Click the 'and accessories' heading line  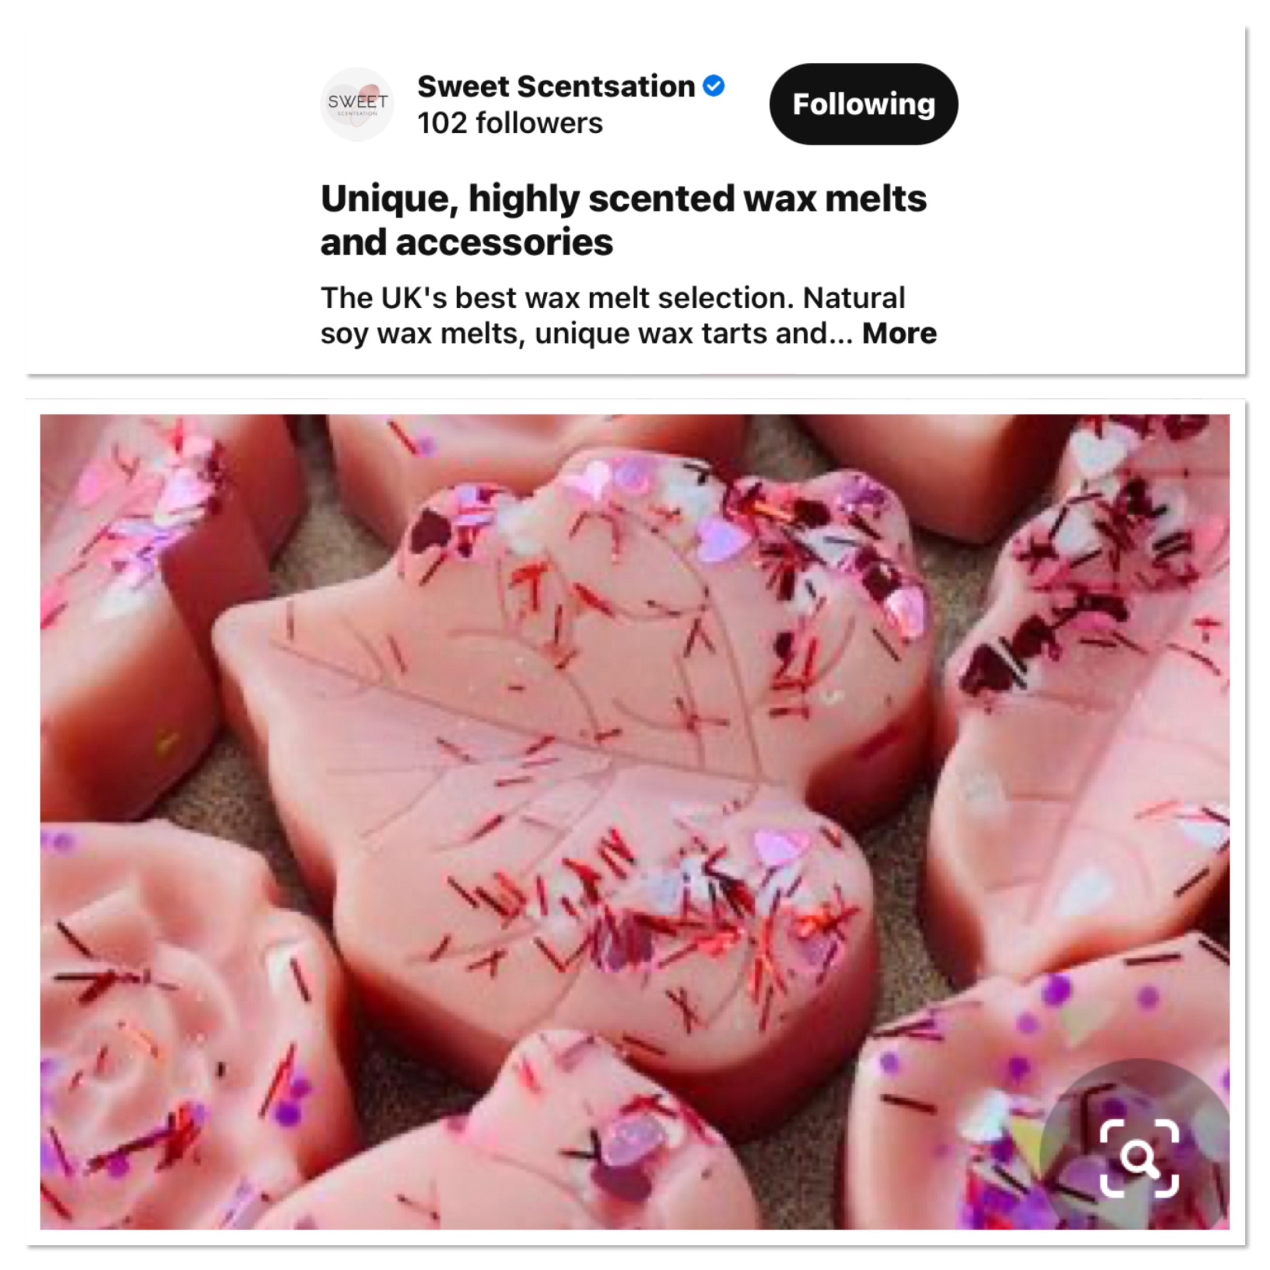tap(467, 243)
